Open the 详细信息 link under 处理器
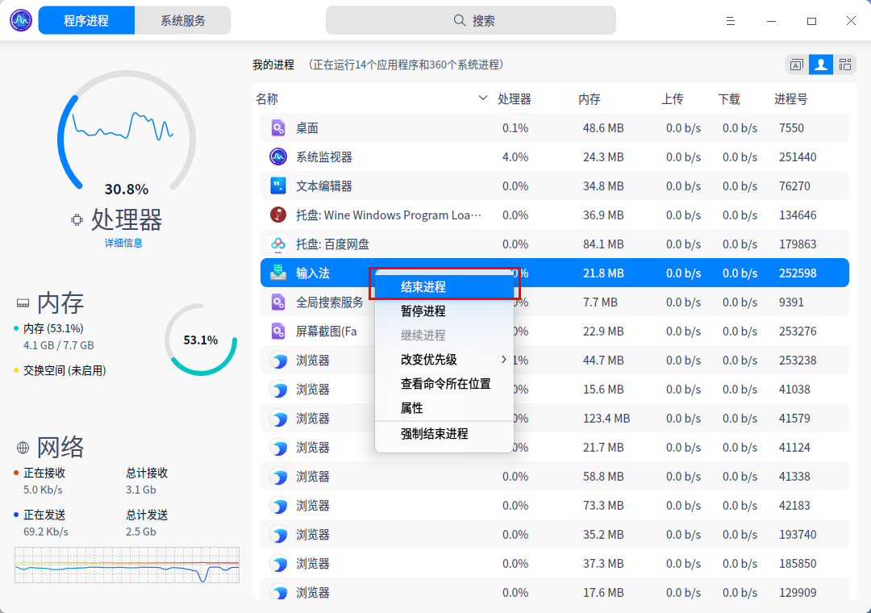 coord(123,243)
